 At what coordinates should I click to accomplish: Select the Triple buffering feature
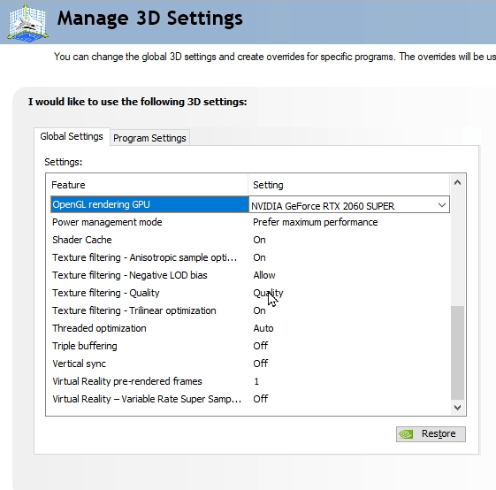(85, 346)
